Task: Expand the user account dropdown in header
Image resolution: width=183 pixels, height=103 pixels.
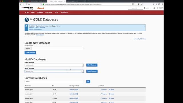Action: point(148,8)
